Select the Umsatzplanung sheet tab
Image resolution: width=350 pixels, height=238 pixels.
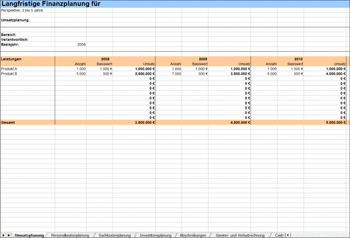[x=29, y=236]
